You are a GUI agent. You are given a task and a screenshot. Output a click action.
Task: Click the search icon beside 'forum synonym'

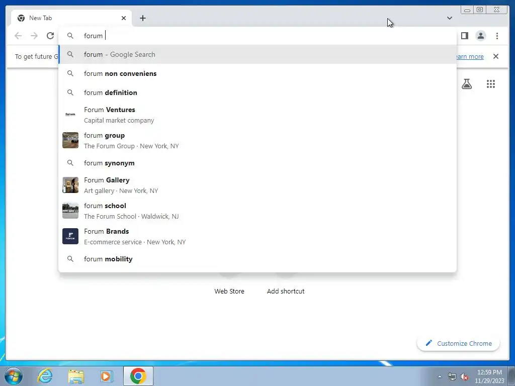click(x=70, y=163)
